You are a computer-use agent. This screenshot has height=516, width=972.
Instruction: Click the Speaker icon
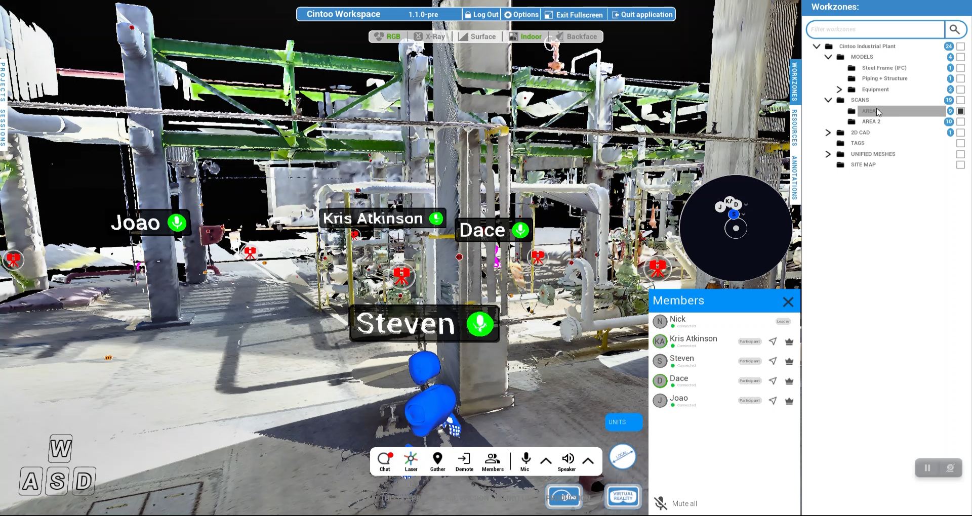[567, 461]
